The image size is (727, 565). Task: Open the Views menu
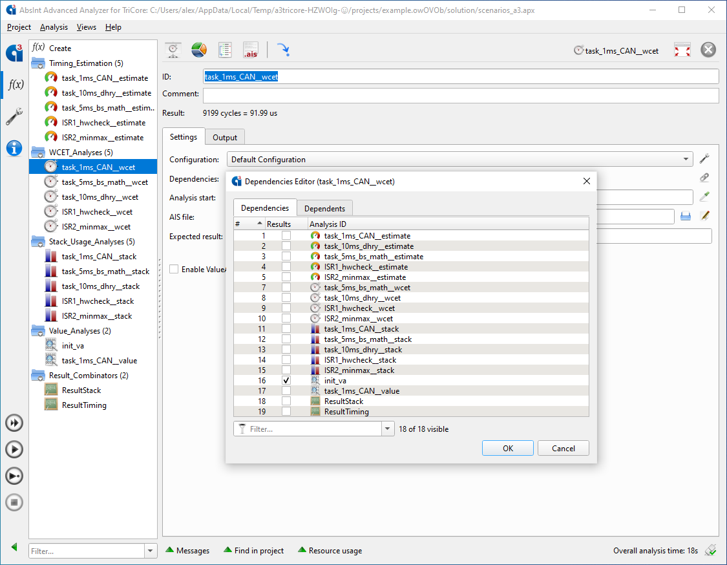click(x=86, y=27)
